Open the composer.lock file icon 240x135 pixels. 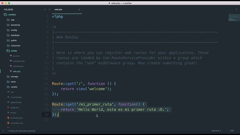click(x=8, y=123)
